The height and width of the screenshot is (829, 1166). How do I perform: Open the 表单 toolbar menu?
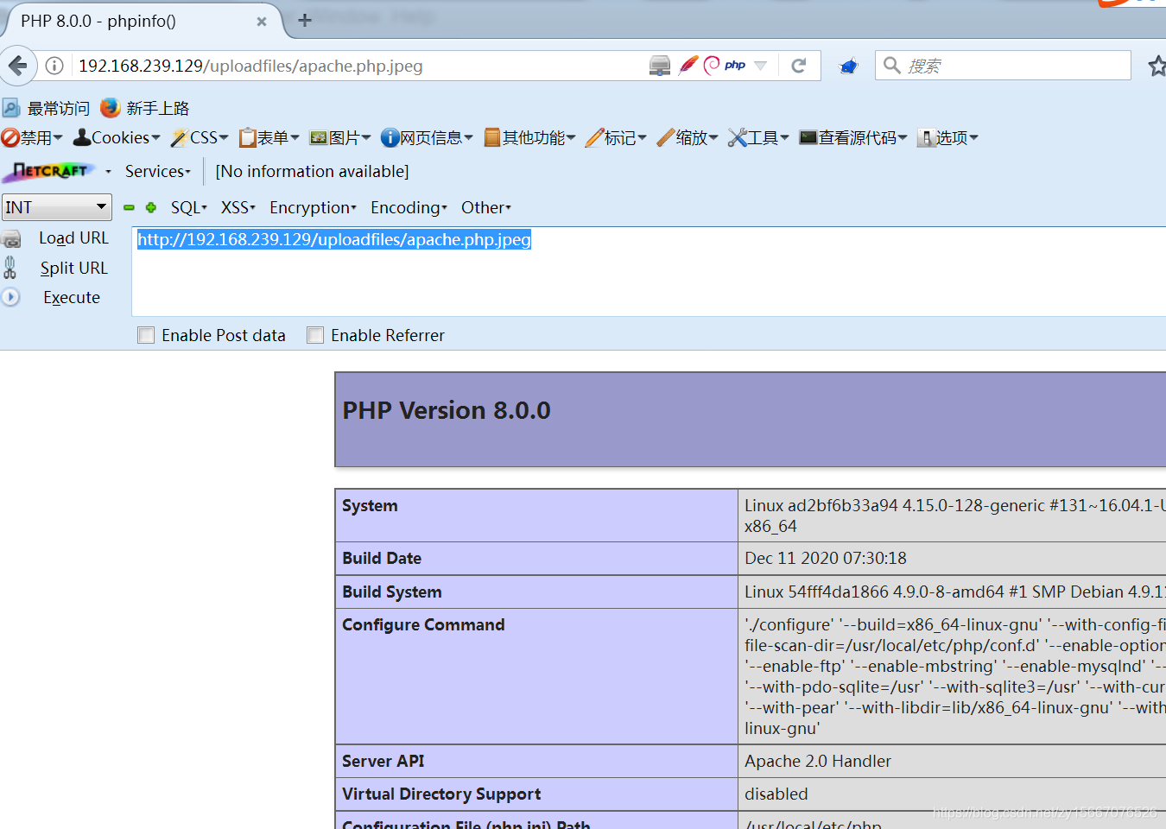(x=269, y=137)
